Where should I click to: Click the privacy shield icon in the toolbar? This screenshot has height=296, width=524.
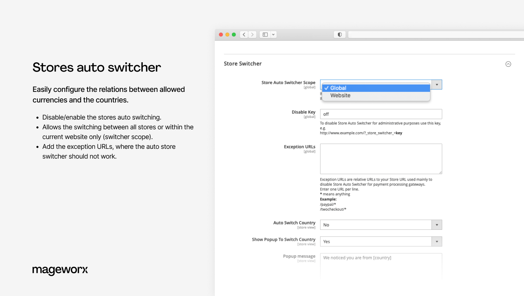339,35
